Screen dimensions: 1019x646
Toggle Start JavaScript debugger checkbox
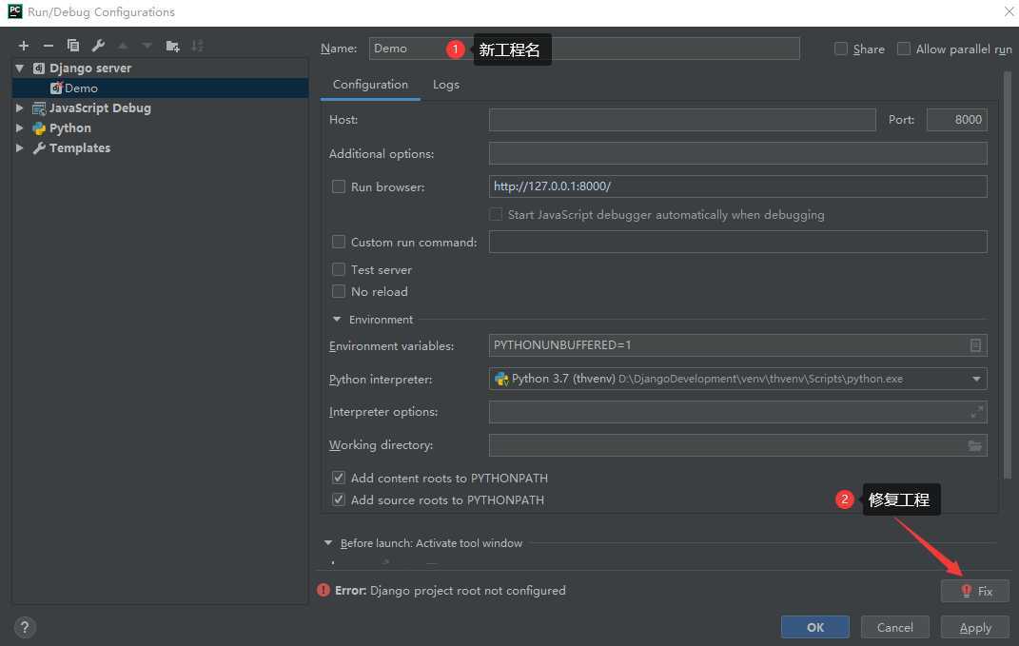[496, 214]
